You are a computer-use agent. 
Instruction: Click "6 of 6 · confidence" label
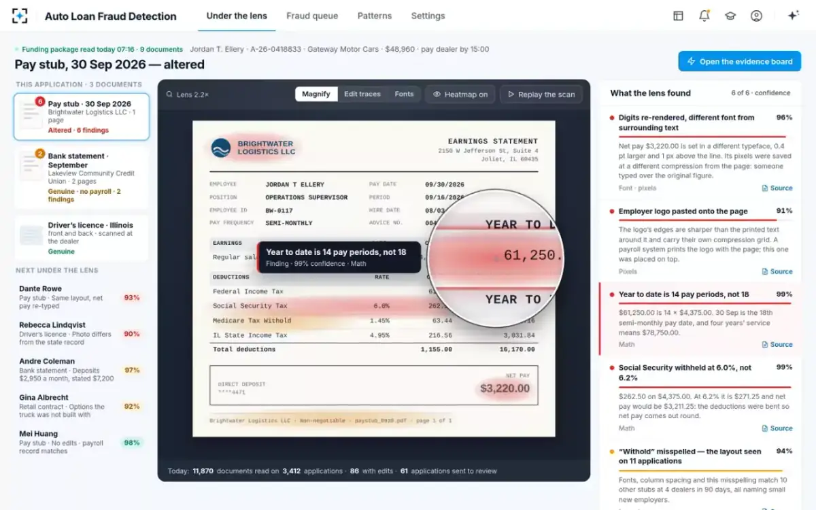point(761,93)
